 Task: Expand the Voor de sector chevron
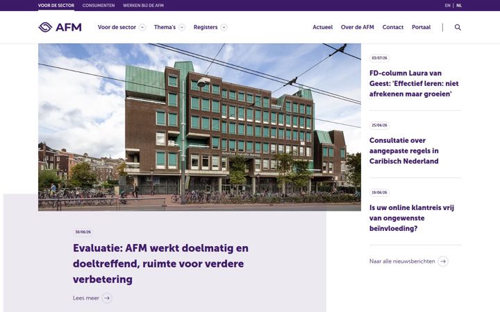pos(142,27)
